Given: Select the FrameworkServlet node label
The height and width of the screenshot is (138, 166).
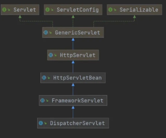Looking at the screenshot, I should tap(77, 100).
